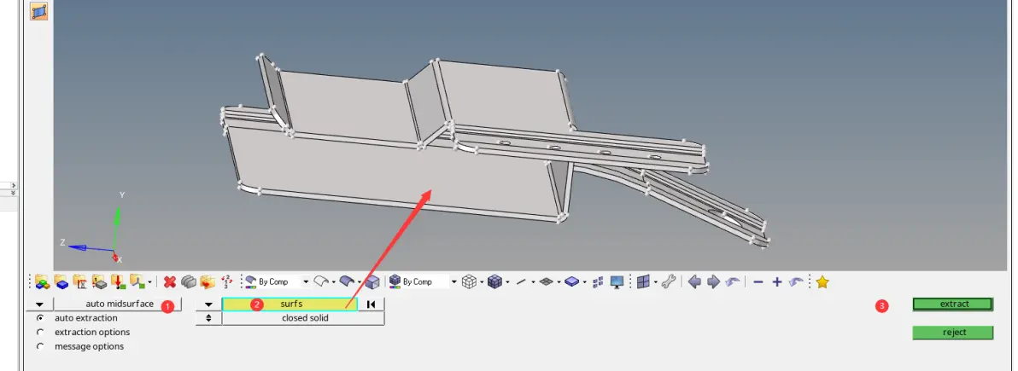The height and width of the screenshot is (371, 1018).
Task: Toggle the closed solid switch arrows
Action: (x=208, y=318)
